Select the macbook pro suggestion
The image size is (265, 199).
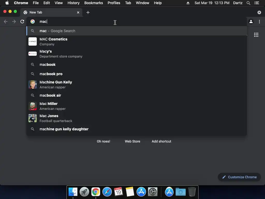137,74
